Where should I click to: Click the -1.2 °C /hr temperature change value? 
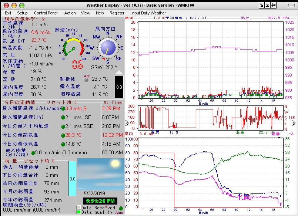coord(40,48)
